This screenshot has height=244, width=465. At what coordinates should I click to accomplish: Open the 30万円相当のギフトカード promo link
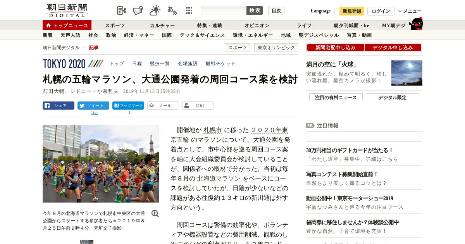pos(350,150)
